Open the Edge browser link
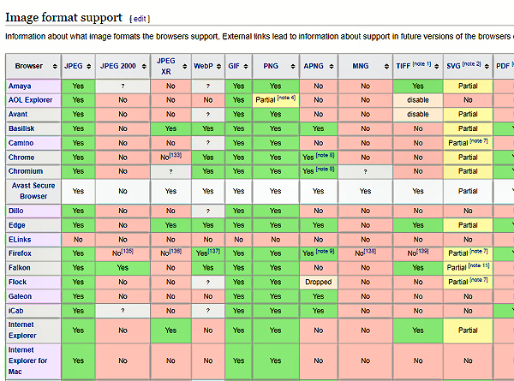 (x=17, y=225)
